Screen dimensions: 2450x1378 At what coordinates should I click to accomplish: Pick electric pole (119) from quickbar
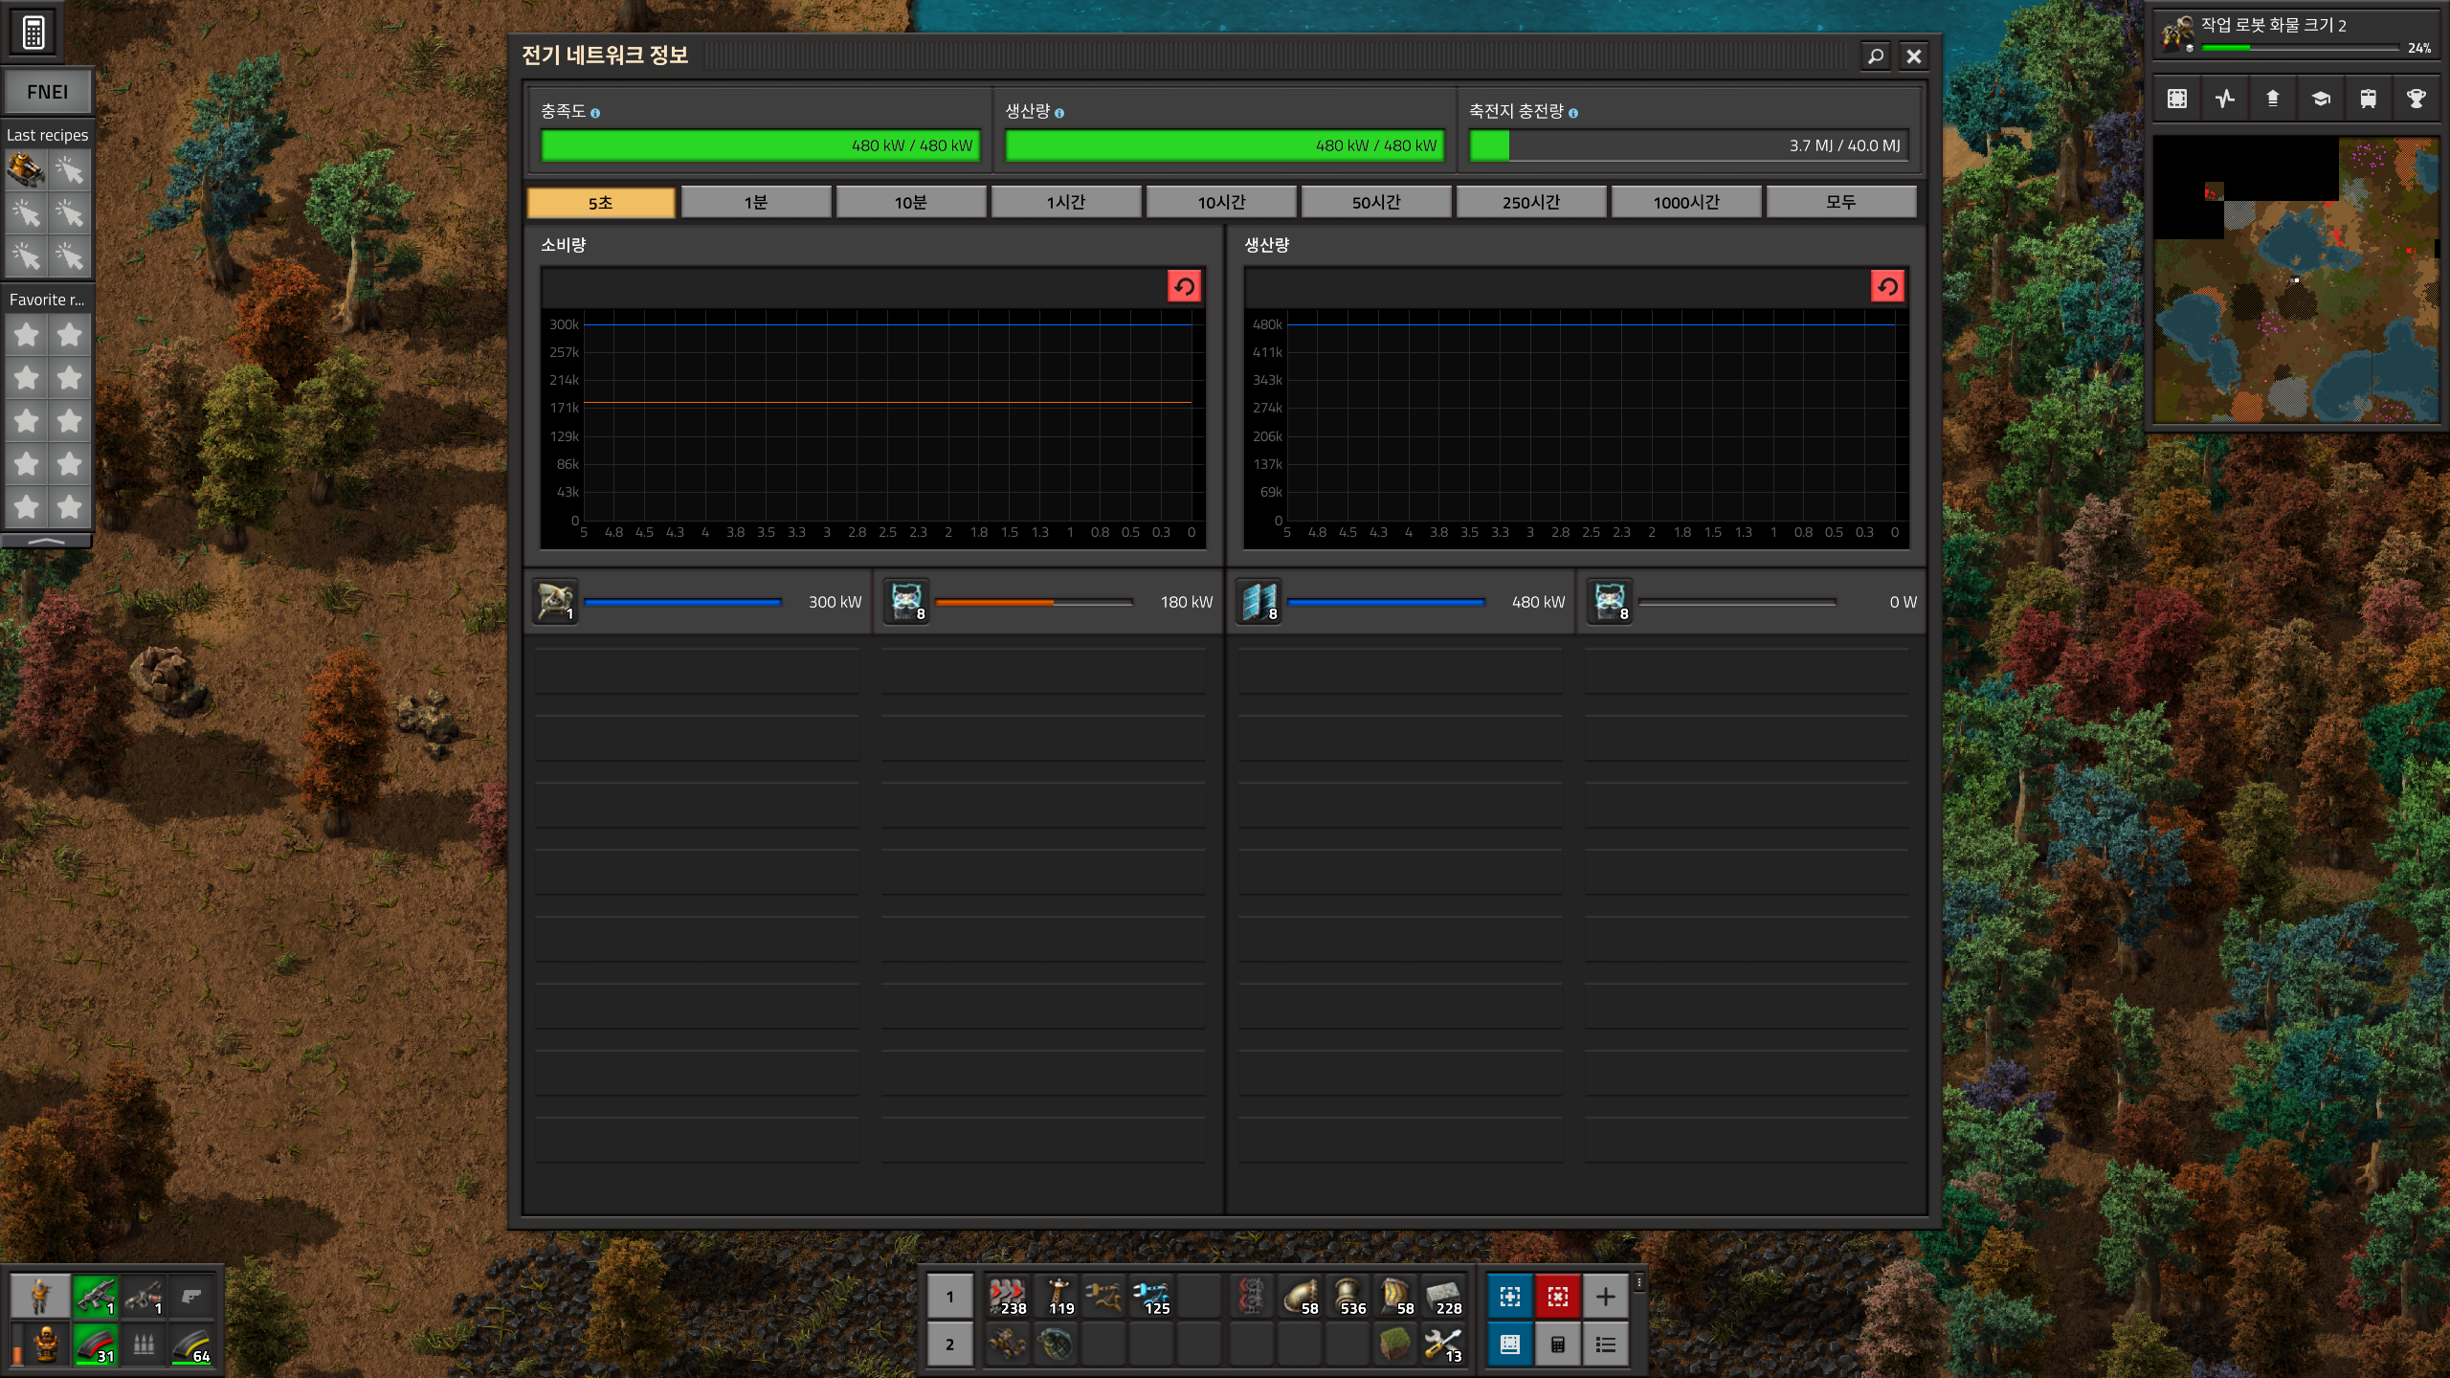(x=1056, y=1297)
